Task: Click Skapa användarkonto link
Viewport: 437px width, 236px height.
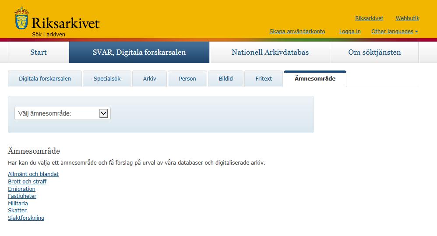Action: (297, 32)
